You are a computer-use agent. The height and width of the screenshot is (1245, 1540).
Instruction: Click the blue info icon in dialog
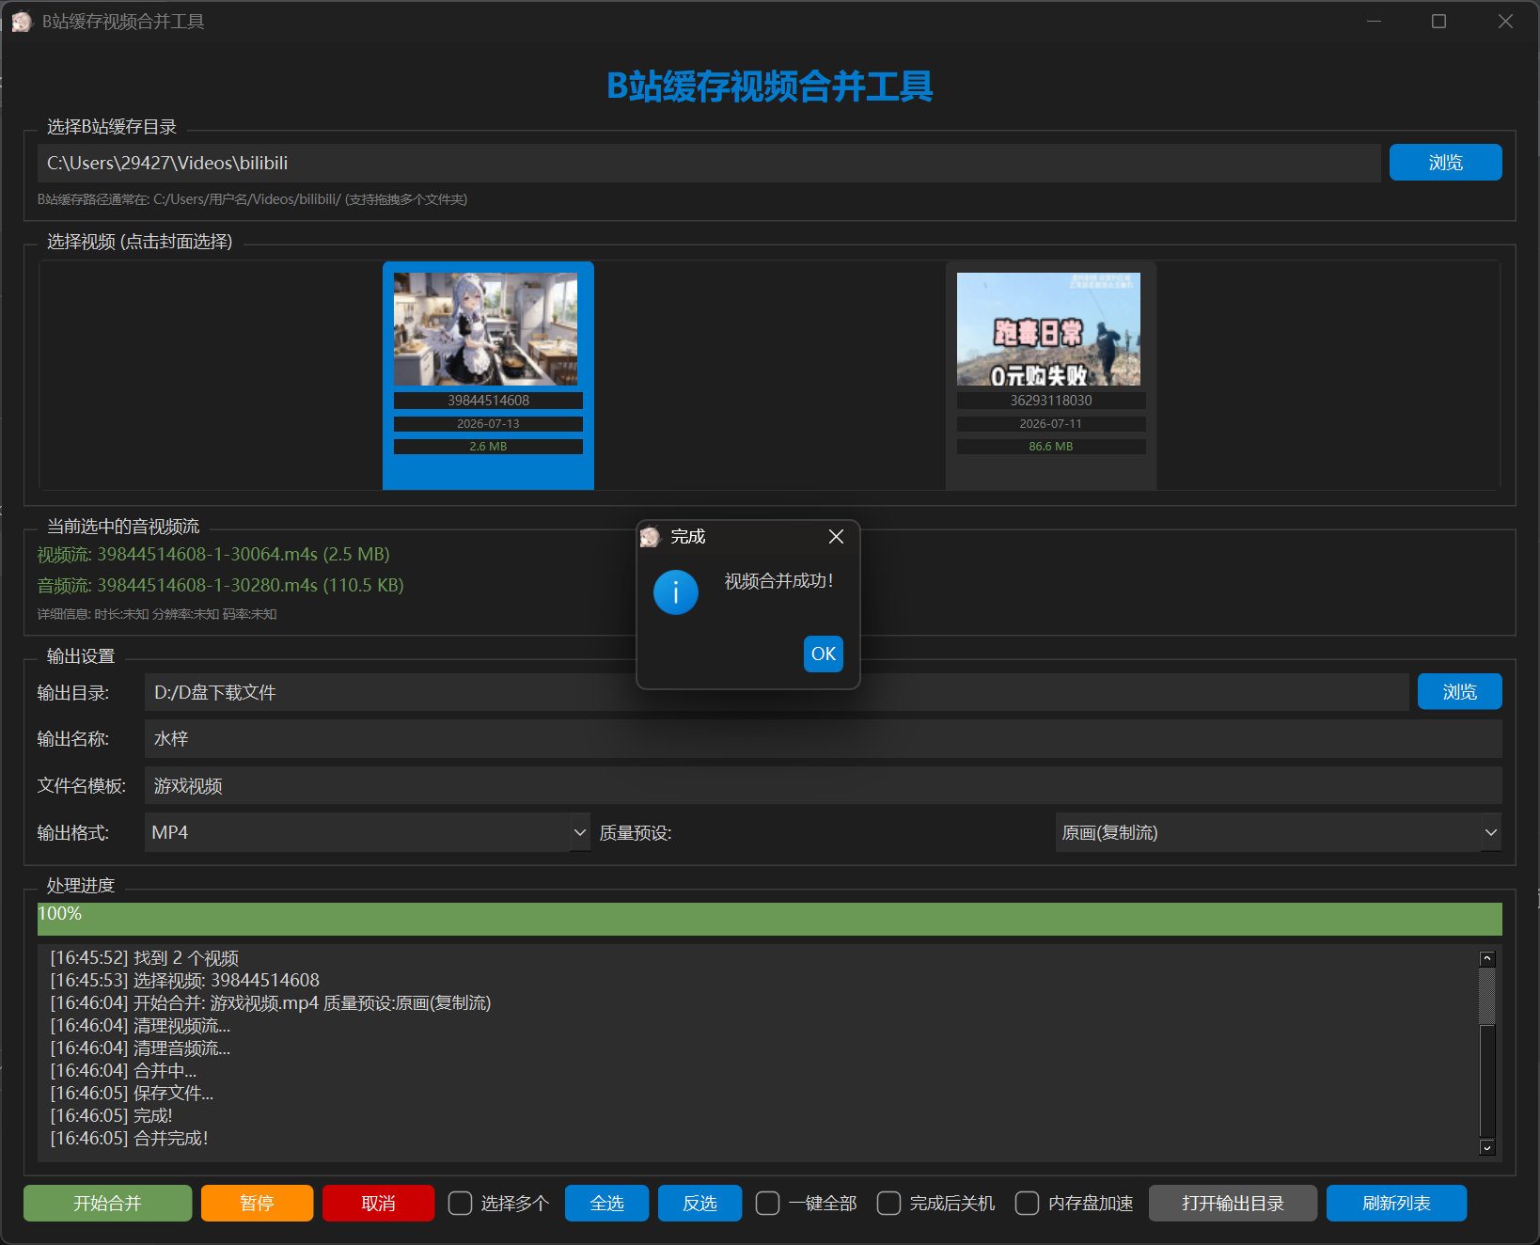tap(675, 592)
